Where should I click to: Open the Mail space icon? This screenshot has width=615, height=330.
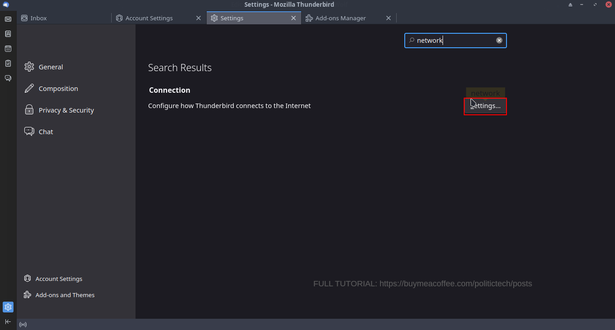8,19
